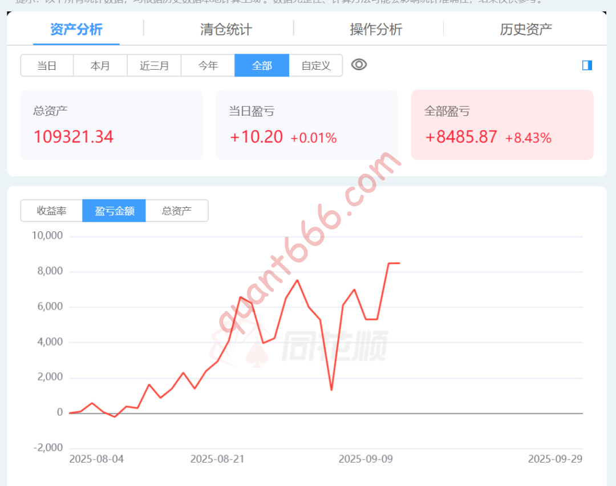This screenshot has height=486, width=616.
Task: Go to the 历史资产 tab
Action: tap(526, 30)
